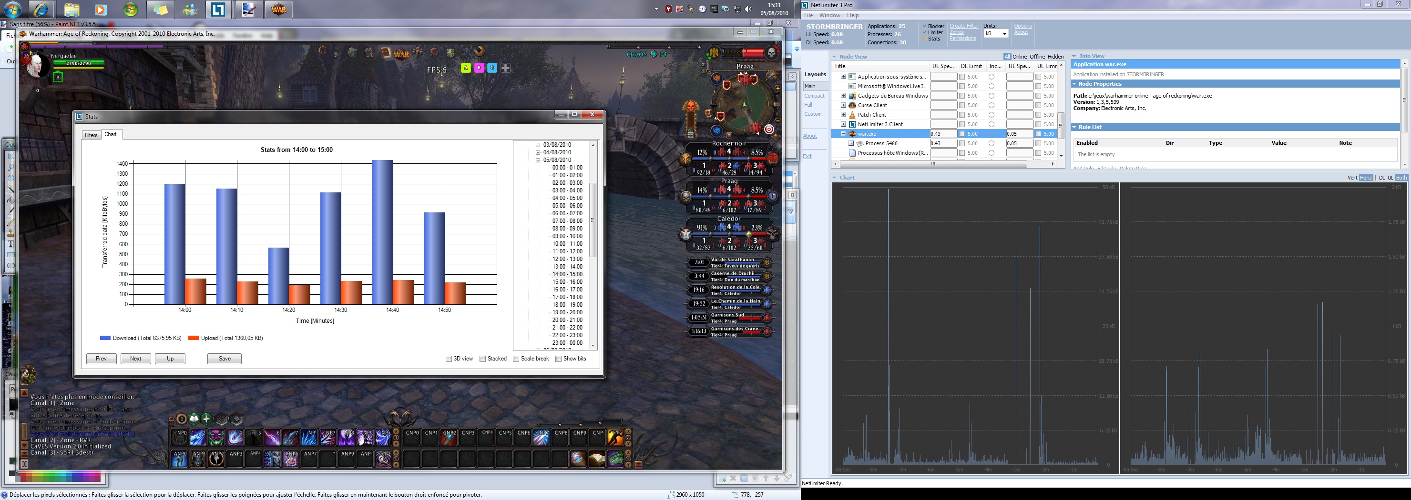Select the 15:00 - 16:00 time range
This screenshot has width=1411, height=500.
pos(567,282)
